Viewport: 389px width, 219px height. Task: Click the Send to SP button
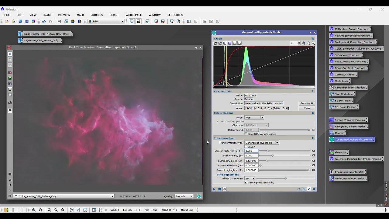pos(307,103)
